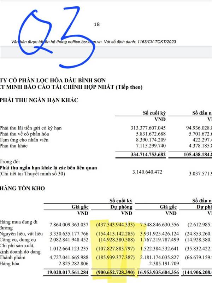Screen dimensions: 212x283
Task: Select the bold line about các bên liên quan
Action: point(48,168)
